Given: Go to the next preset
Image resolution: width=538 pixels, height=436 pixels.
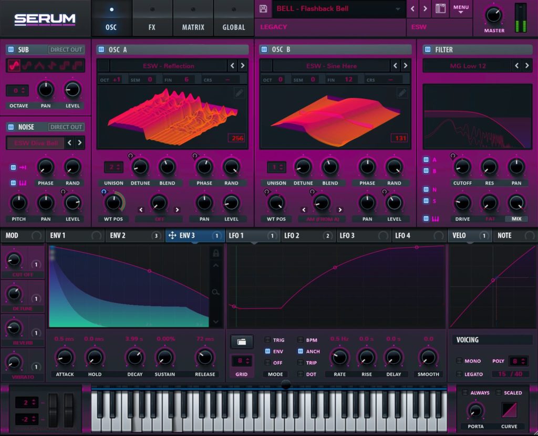Looking at the screenshot, I should pos(425,8).
